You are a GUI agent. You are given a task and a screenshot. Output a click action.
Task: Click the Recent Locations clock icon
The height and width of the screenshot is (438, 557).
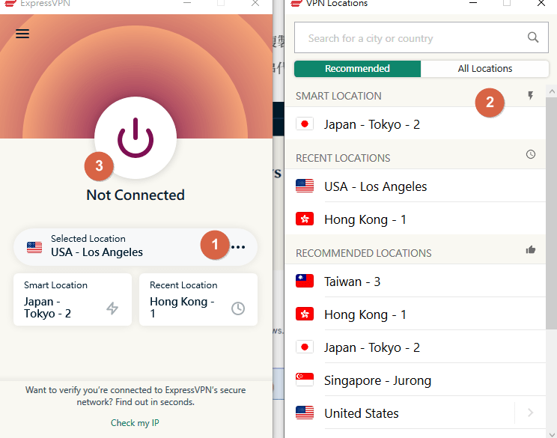tap(531, 154)
